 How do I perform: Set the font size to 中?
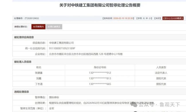tap(147, 18)
